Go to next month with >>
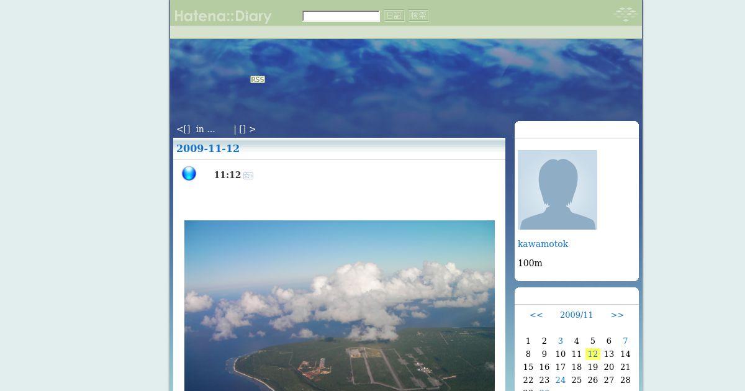This screenshot has width=745, height=391. (617, 315)
